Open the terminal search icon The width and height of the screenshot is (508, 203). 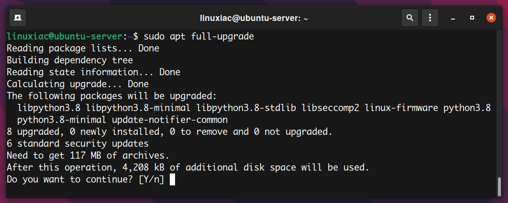point(410,18)
